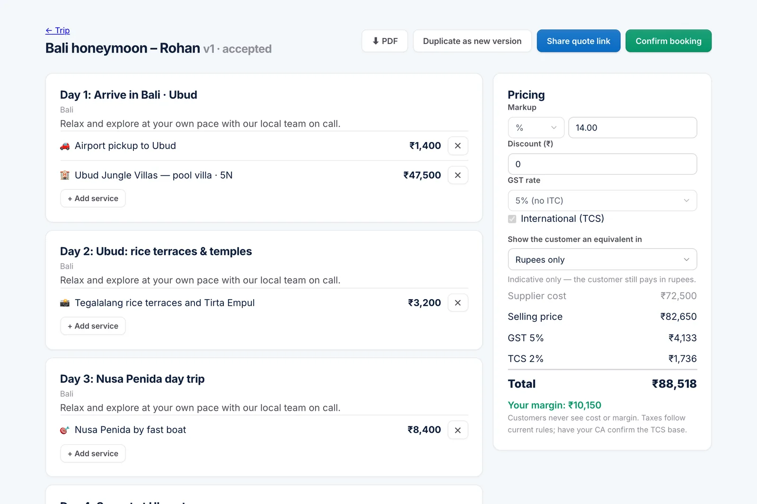Click the Your margin: ₹10,150 text

point(555,405)
